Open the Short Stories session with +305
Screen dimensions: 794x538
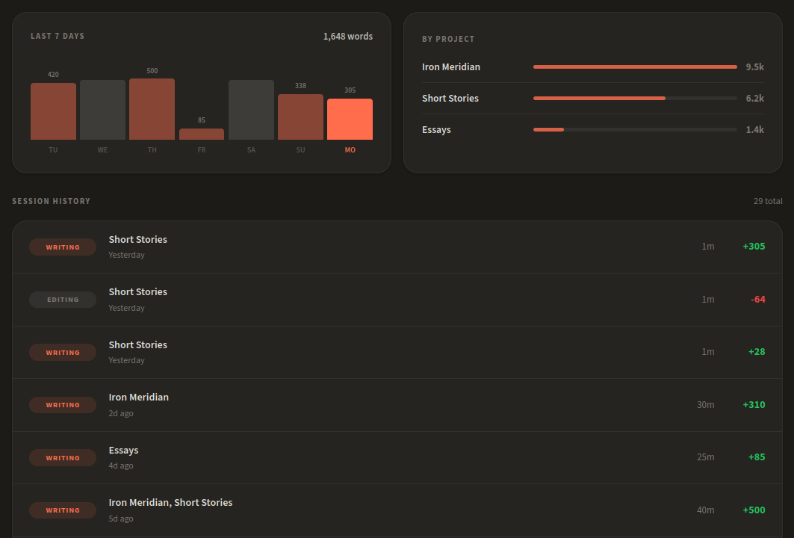click(397, 247)
